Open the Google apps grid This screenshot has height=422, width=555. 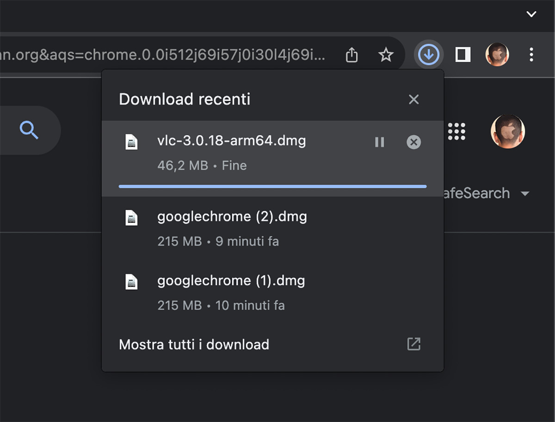click(x=457, y=132)
